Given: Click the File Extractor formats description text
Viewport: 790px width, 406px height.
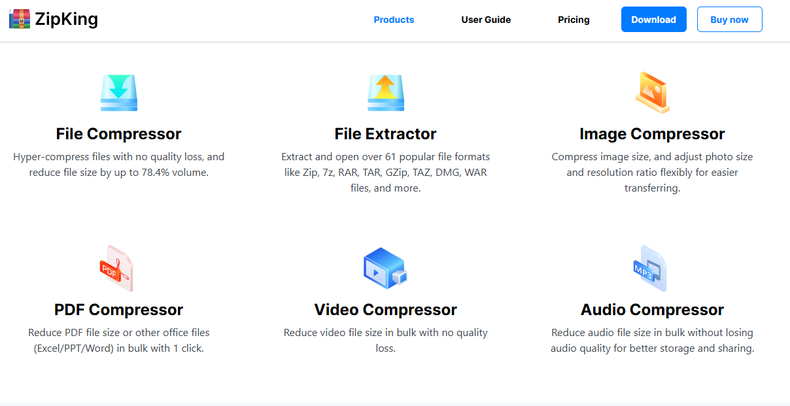Looking at the screenshot, I should coord(385,173).
